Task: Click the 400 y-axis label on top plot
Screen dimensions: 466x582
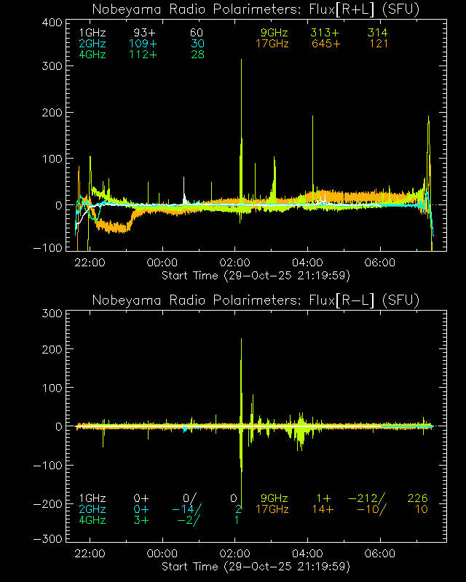Action: tap(52, 22)
